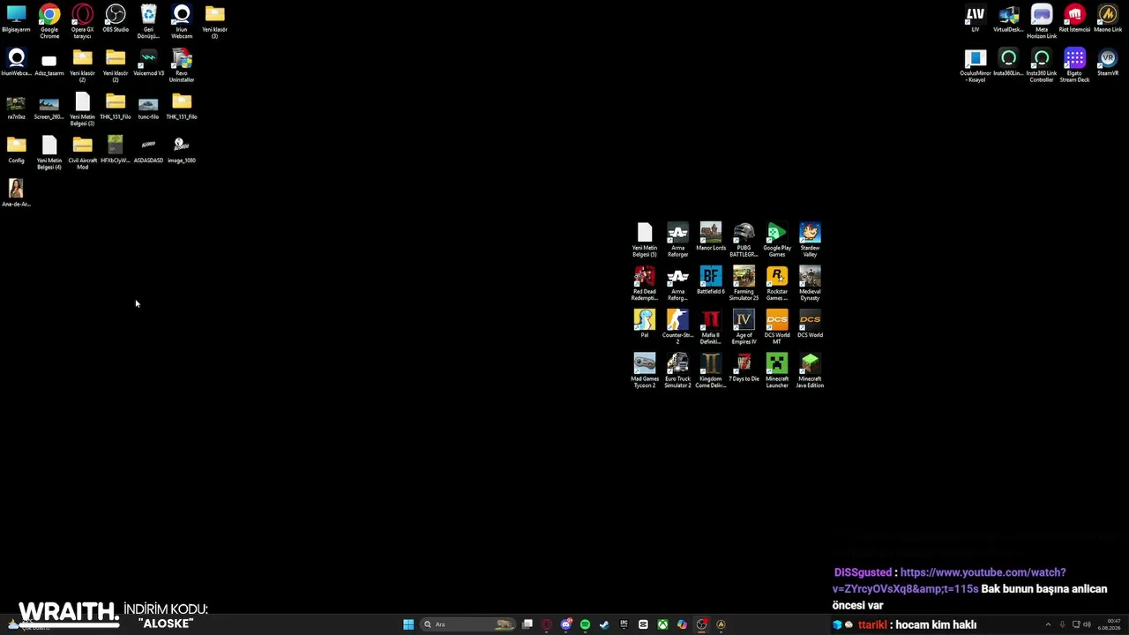Screen dimensions: 1129x635
Task: Select the Config folder
Action: pos(16,150)
